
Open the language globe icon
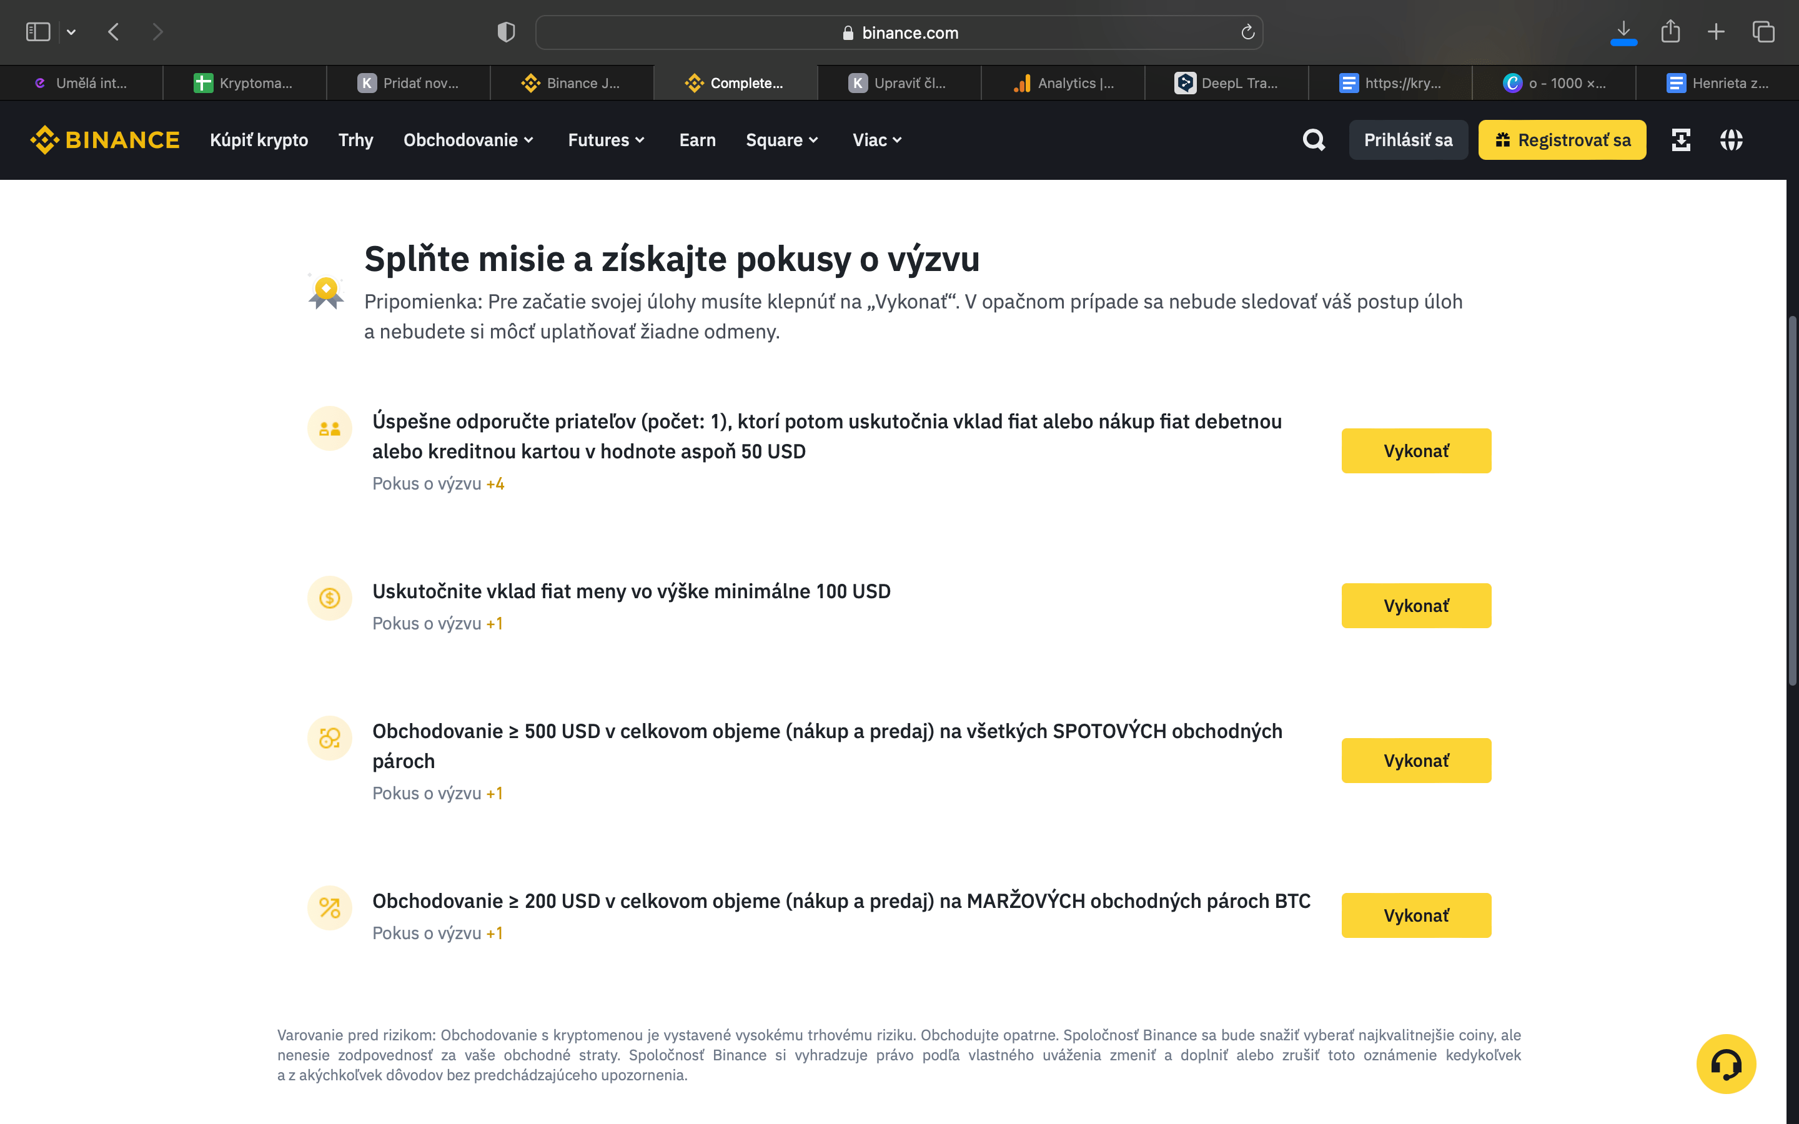click(1731, 140)
